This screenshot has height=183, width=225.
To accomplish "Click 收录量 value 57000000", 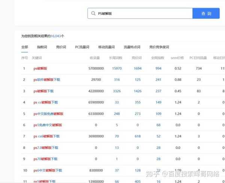I will 96,68.
